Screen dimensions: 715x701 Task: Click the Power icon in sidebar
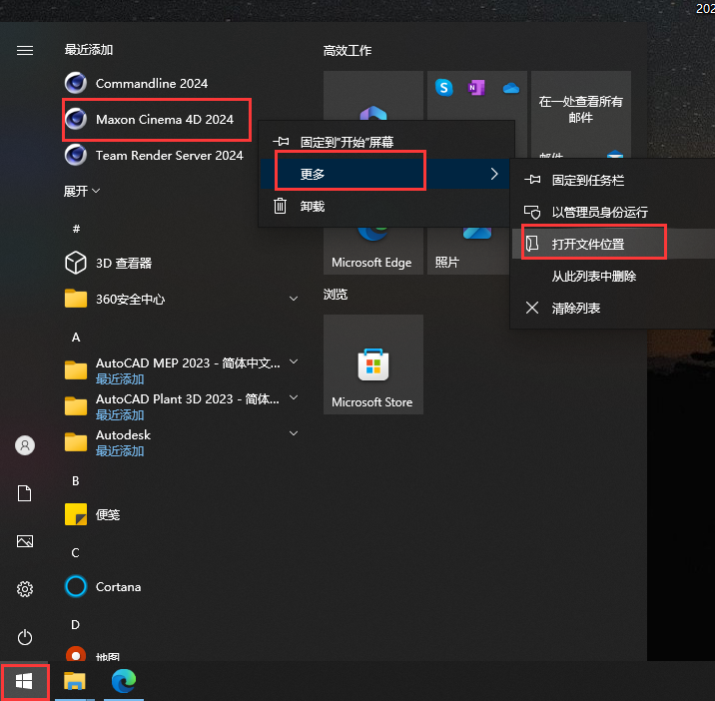[x=25, y=637]
